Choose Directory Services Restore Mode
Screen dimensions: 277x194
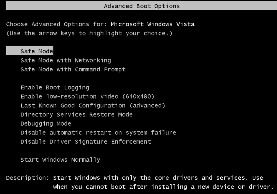point(77,115)
